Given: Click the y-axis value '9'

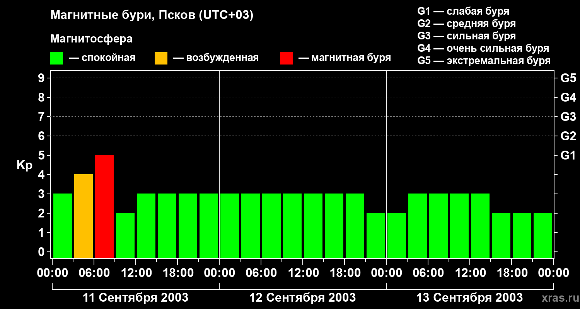Looking at the screenshot, I should (x=42, y=78).
